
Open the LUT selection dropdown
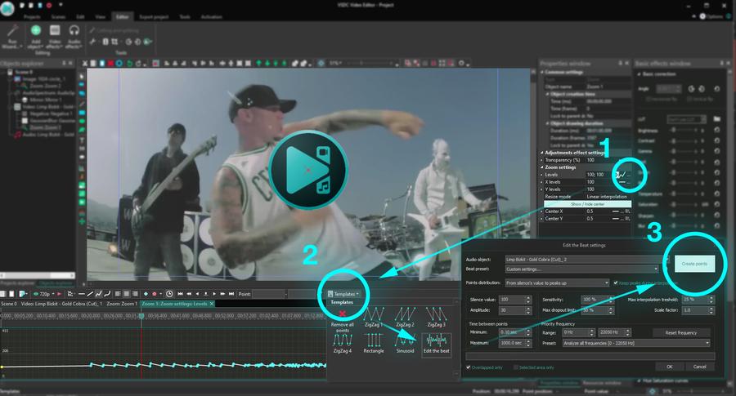pos(686,119)
